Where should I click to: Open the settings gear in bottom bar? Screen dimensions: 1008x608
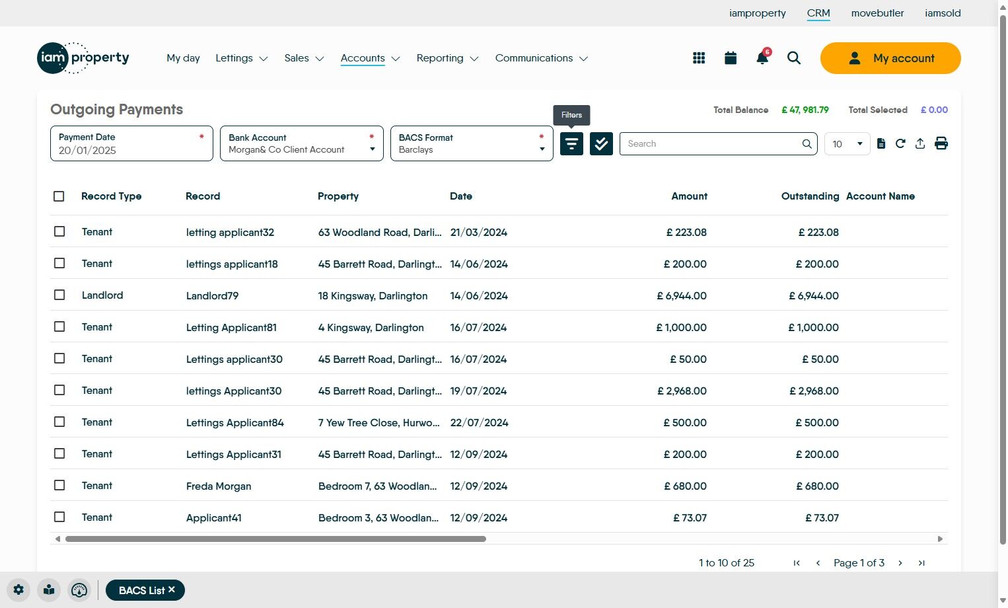pyautogui.click(x=18, y=590)
